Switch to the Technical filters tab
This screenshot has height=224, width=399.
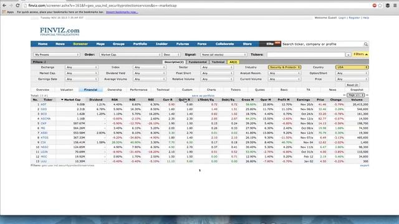218,62
